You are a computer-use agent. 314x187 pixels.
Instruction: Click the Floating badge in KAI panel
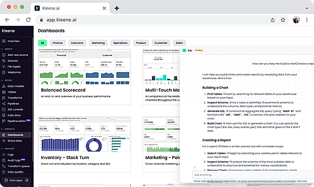tap(199, 50)
